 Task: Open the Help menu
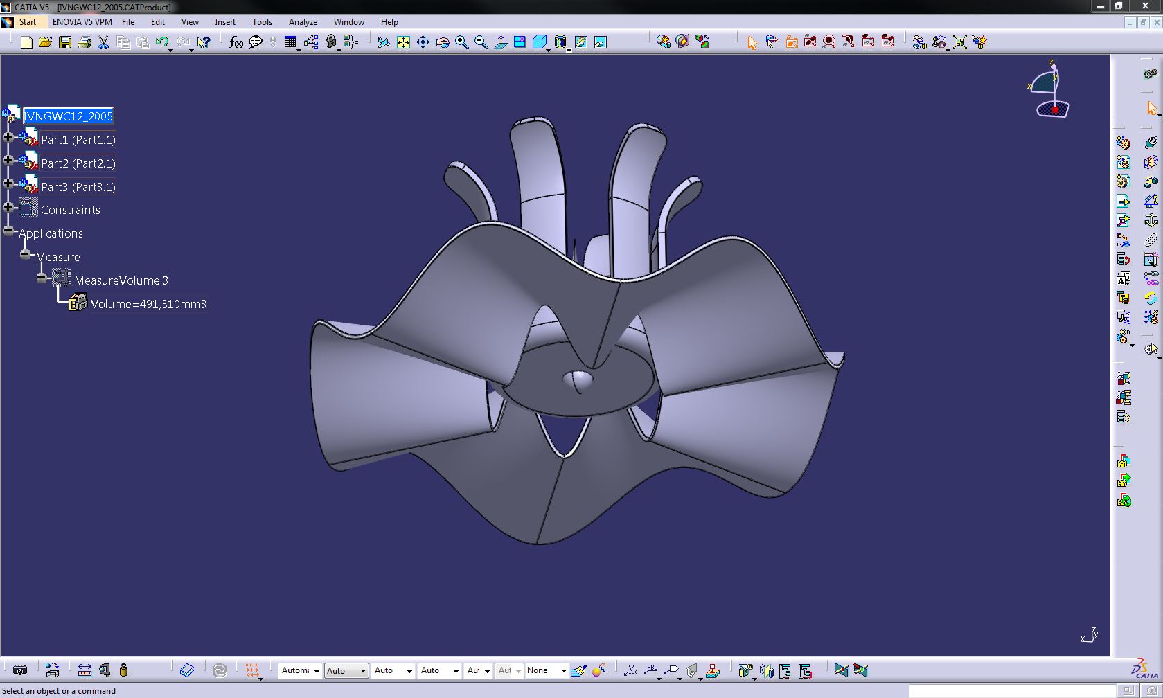click(x=389, y=22)
